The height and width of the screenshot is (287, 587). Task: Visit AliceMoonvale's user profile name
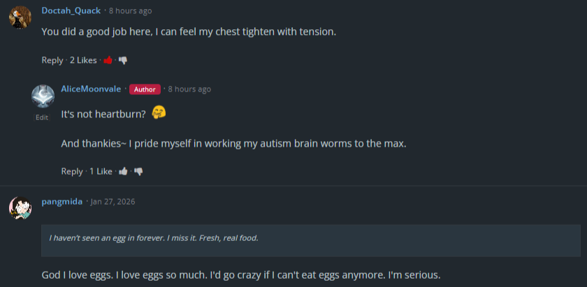click(91, 89)
